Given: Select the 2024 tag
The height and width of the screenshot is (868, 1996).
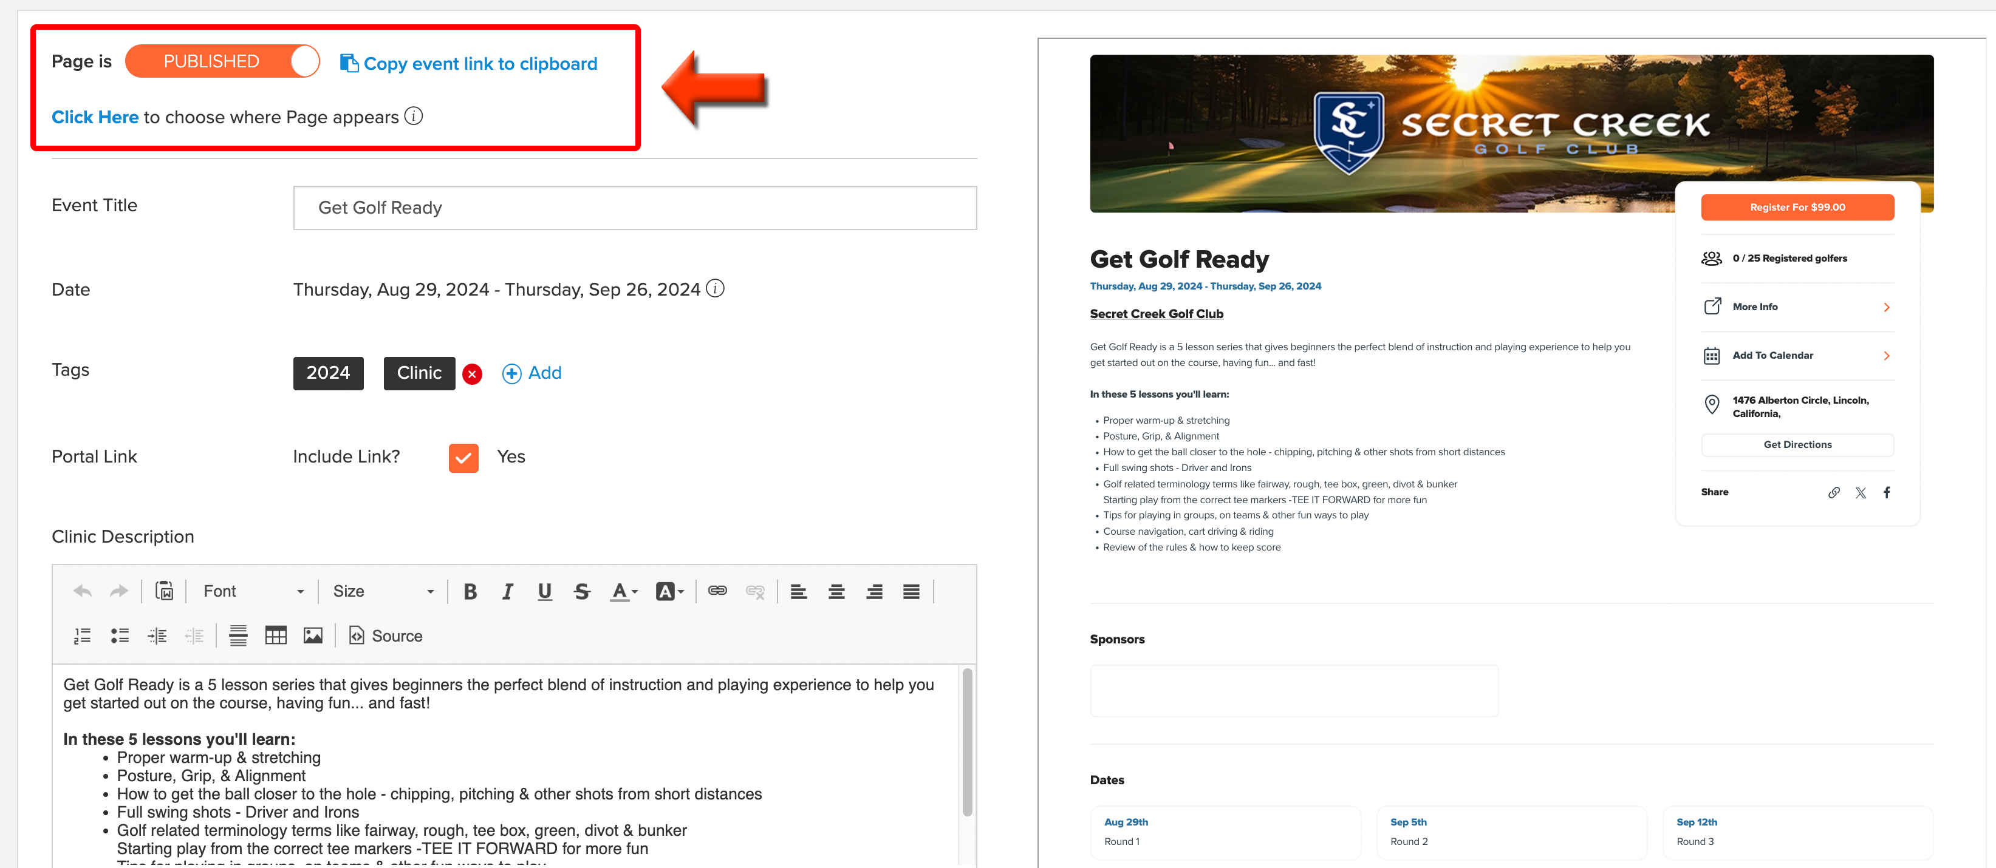Looking at the screenshot, I should (328, 373).
